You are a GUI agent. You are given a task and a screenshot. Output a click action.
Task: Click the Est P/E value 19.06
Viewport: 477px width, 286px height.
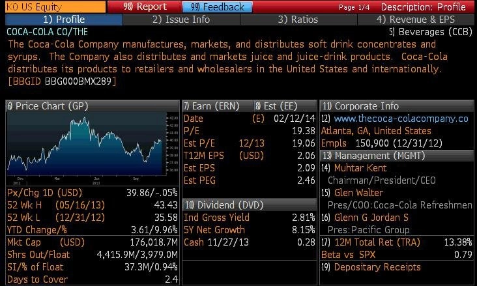(x=304, y=143)
